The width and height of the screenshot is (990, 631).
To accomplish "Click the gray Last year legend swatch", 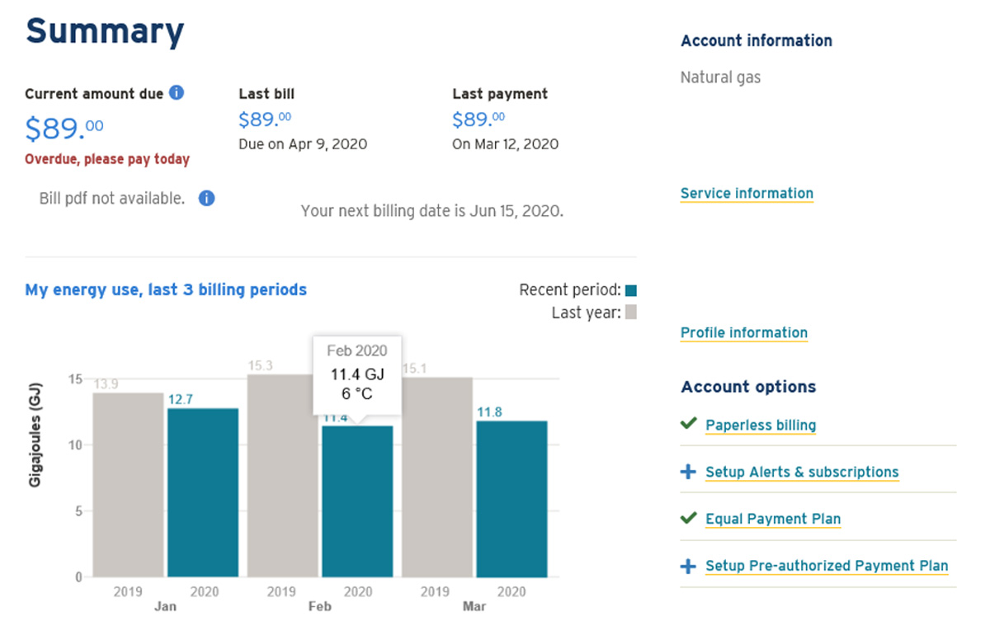I will [x=631, y=313].
